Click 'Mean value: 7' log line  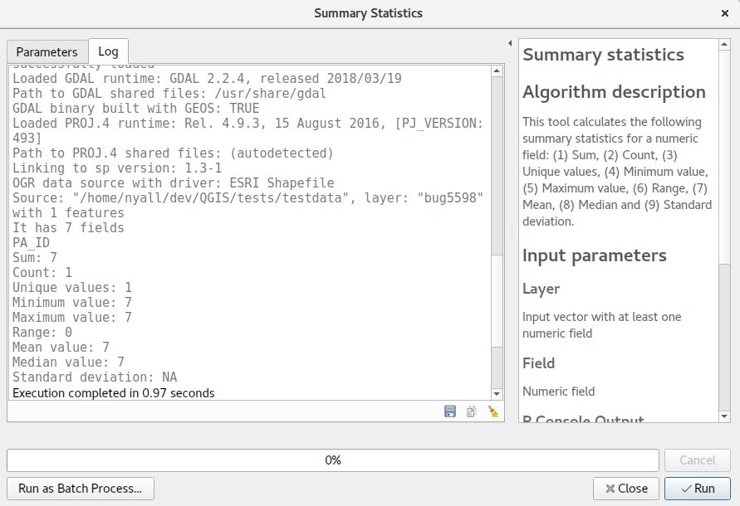(x=61, y=347)
